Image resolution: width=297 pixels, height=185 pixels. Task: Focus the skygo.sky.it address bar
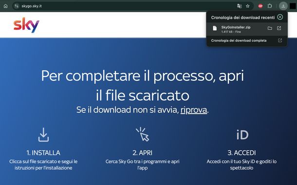point(133,6)
